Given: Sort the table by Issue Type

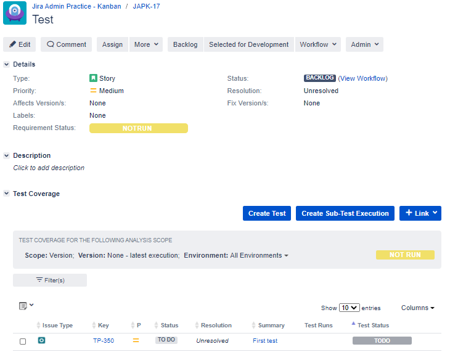Looking at the screenshot, I should [x=54, y=325].
